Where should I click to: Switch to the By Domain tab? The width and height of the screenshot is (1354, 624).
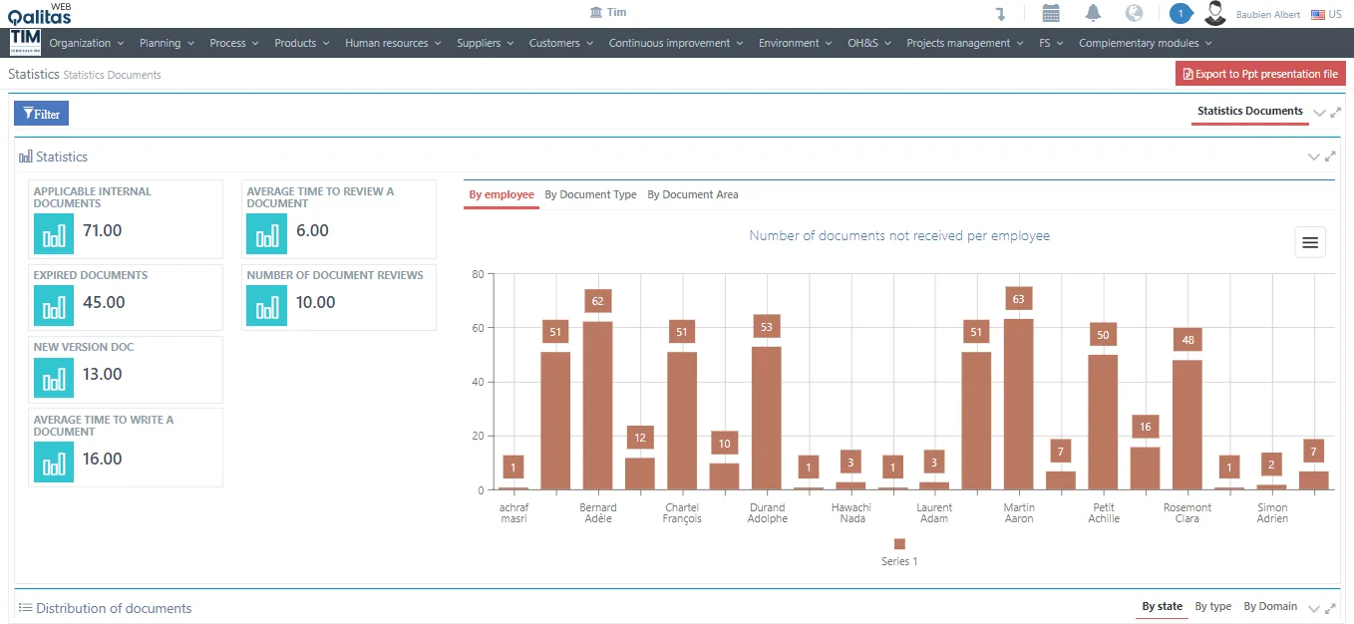pos(1270,606)
